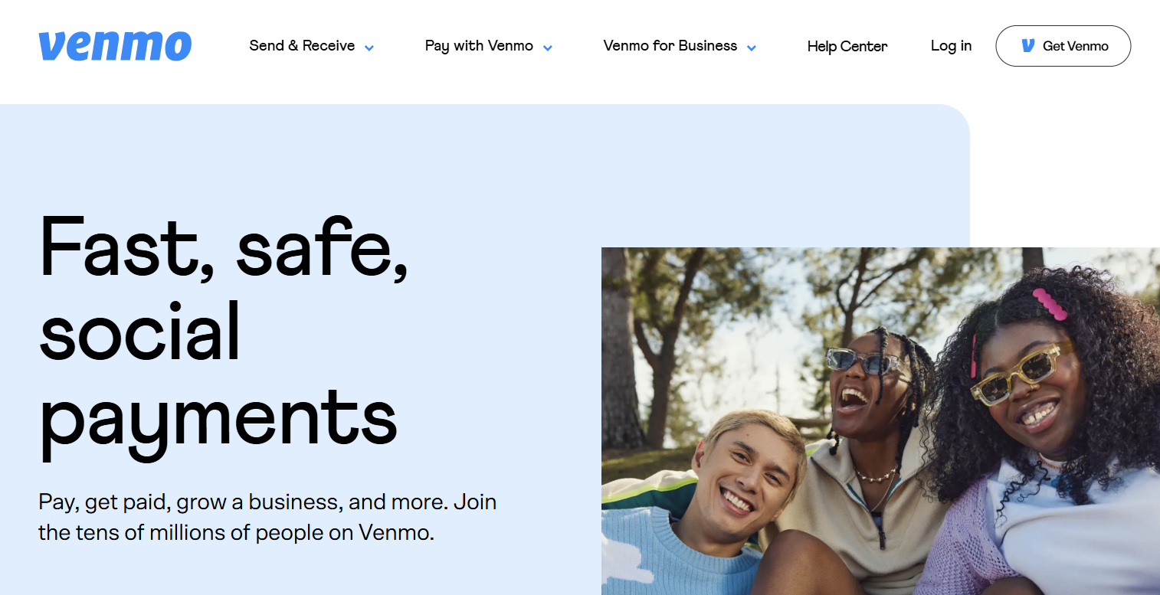The height and width of the screenshot is (595, 1160).
Task: Open the Send & Receive menu label
Action: pyautogui.click(x=302, y=46)
